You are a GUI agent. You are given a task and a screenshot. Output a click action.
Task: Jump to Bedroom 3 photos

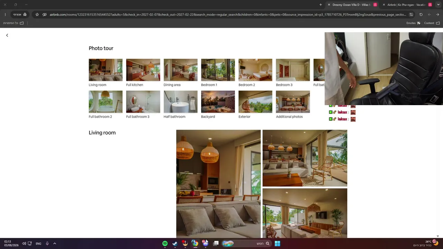pos(293,70)
